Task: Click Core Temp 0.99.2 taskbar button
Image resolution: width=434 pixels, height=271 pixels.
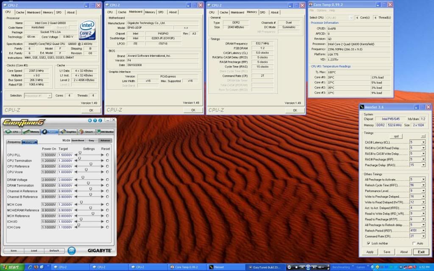Action: pyautogui.click(x=186, y=267)
